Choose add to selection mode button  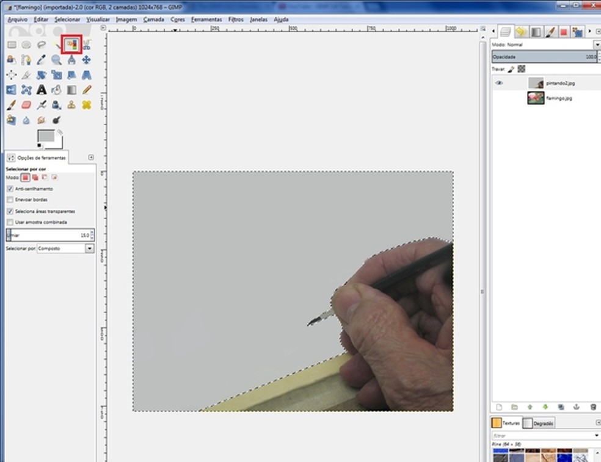click(35, 178)
